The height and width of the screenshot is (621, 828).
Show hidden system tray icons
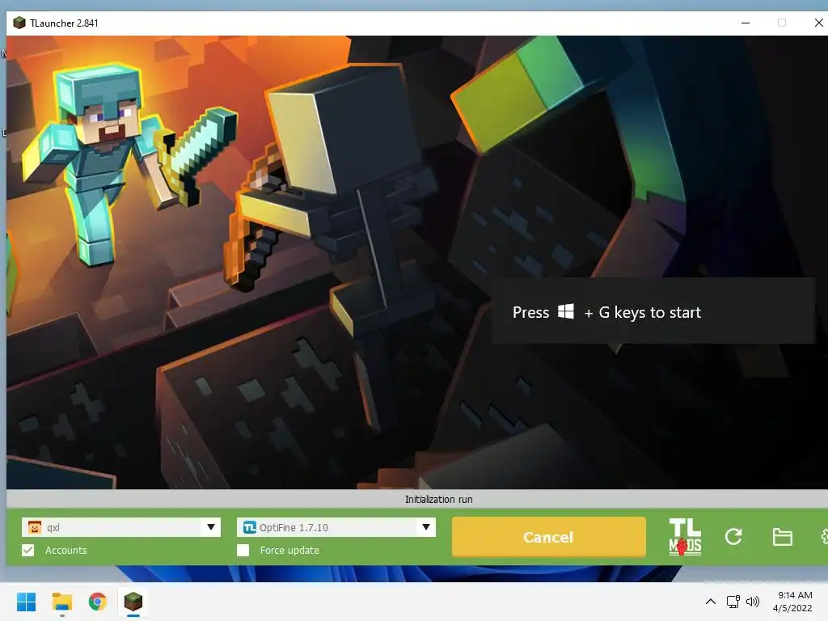coord(711,602)
